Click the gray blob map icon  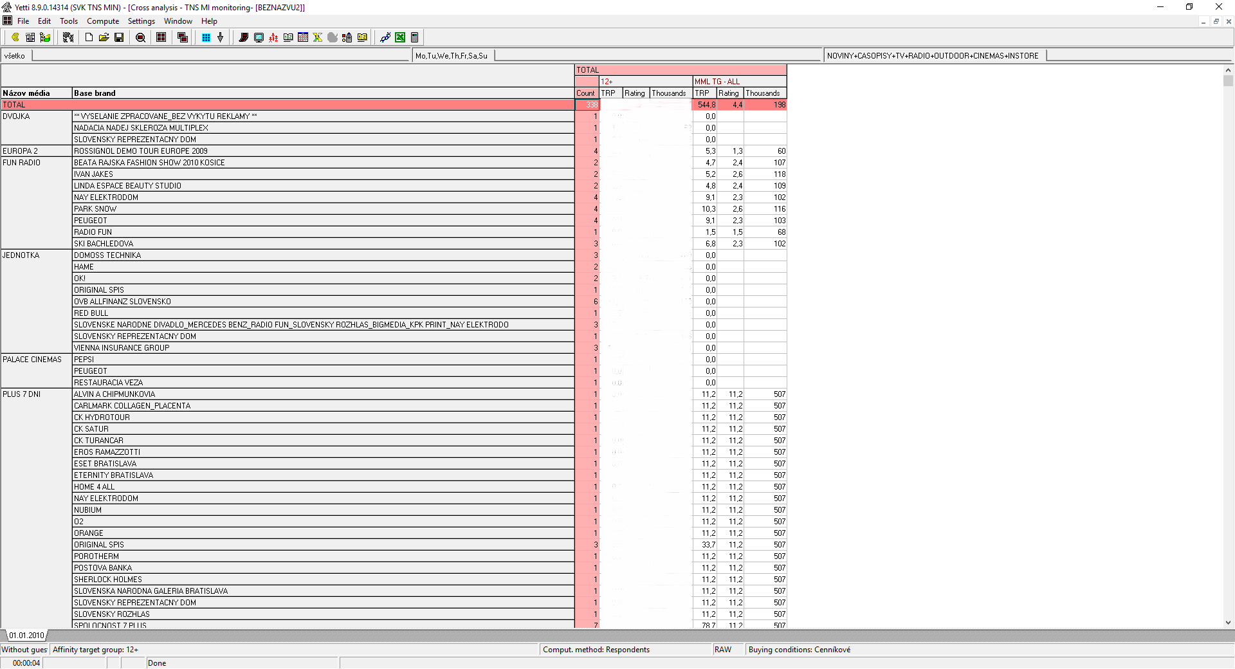[x=333, y=37]
